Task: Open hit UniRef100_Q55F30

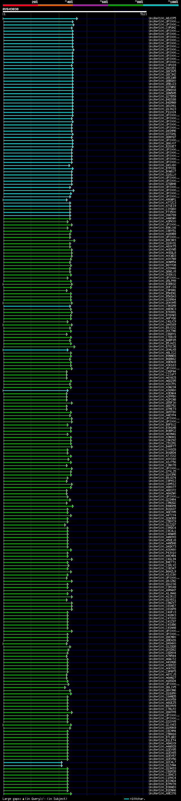Action: [162, 403]
